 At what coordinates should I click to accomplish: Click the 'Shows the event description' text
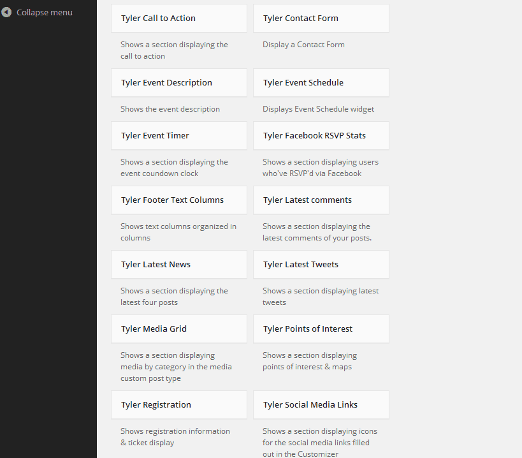point(170,109)
